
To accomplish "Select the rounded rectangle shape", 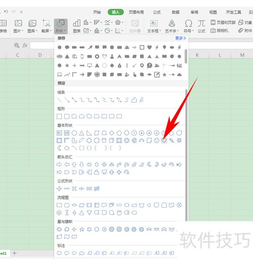I will (67, 116).
